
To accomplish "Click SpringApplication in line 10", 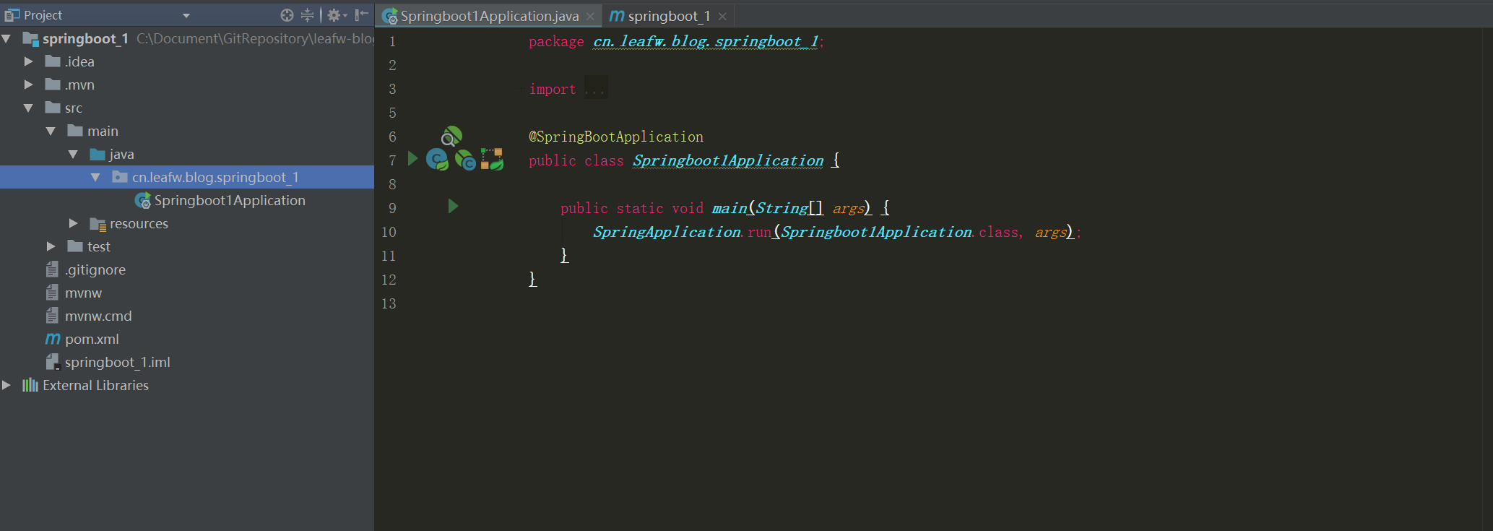I will [x=667, y=232].
